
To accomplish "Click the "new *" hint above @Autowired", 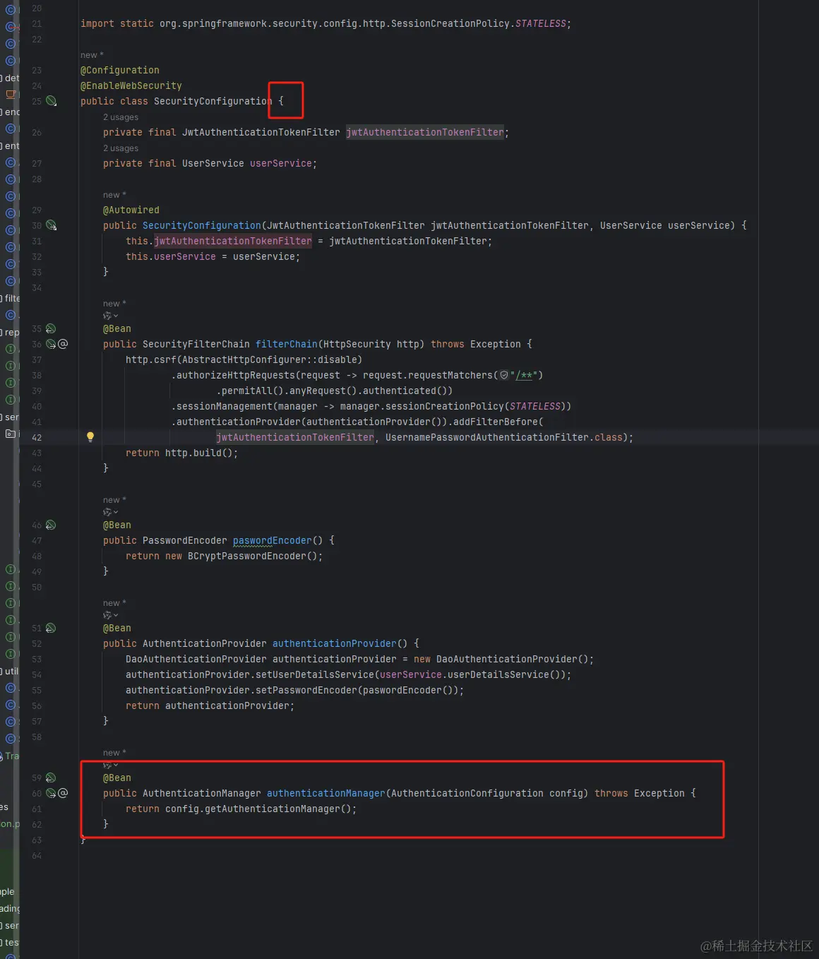I will coord(114,195).
